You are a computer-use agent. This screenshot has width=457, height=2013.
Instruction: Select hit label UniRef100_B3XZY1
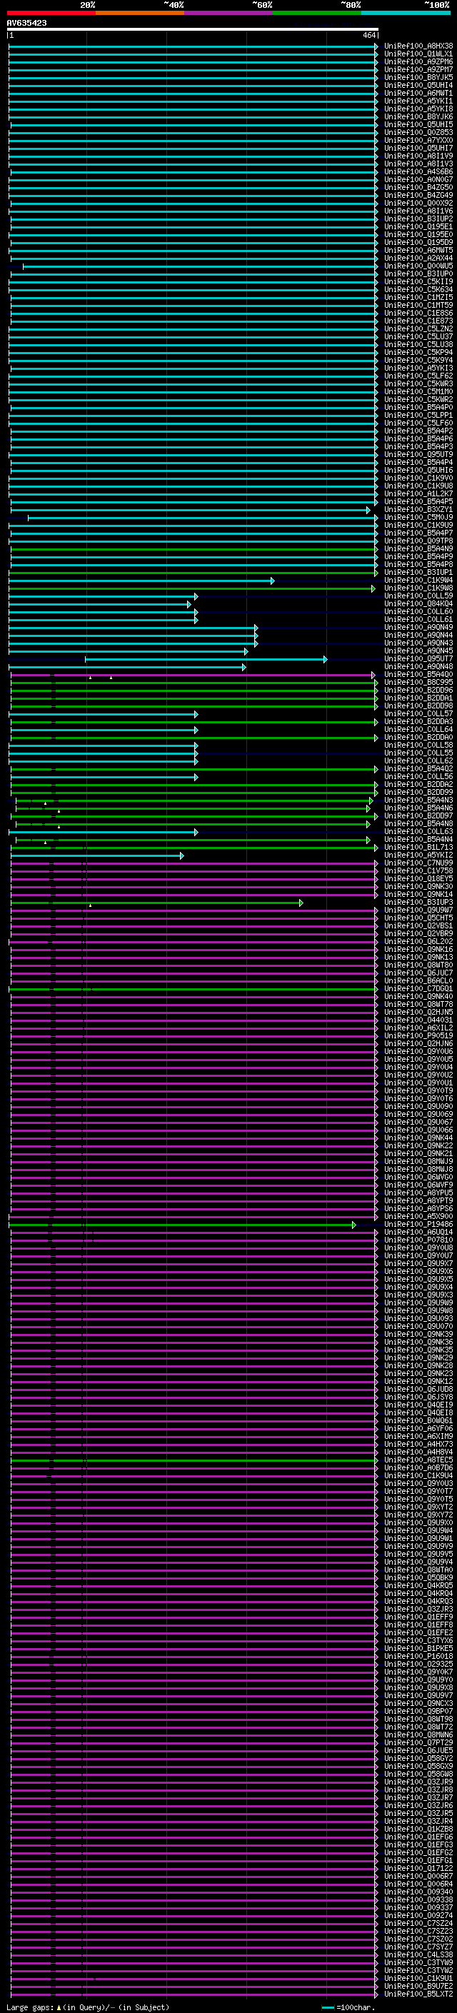click(x=418, y=510)
